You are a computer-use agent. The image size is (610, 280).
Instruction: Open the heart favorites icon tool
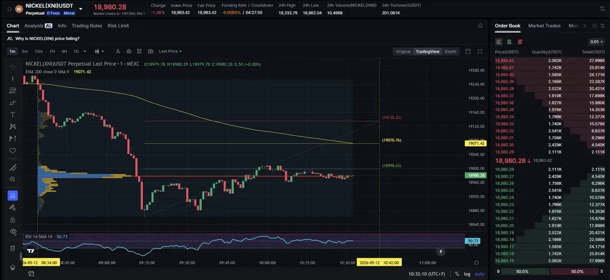[x=13, y=151]
